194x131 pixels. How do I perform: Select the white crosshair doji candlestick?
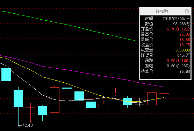tap(139, 102)
